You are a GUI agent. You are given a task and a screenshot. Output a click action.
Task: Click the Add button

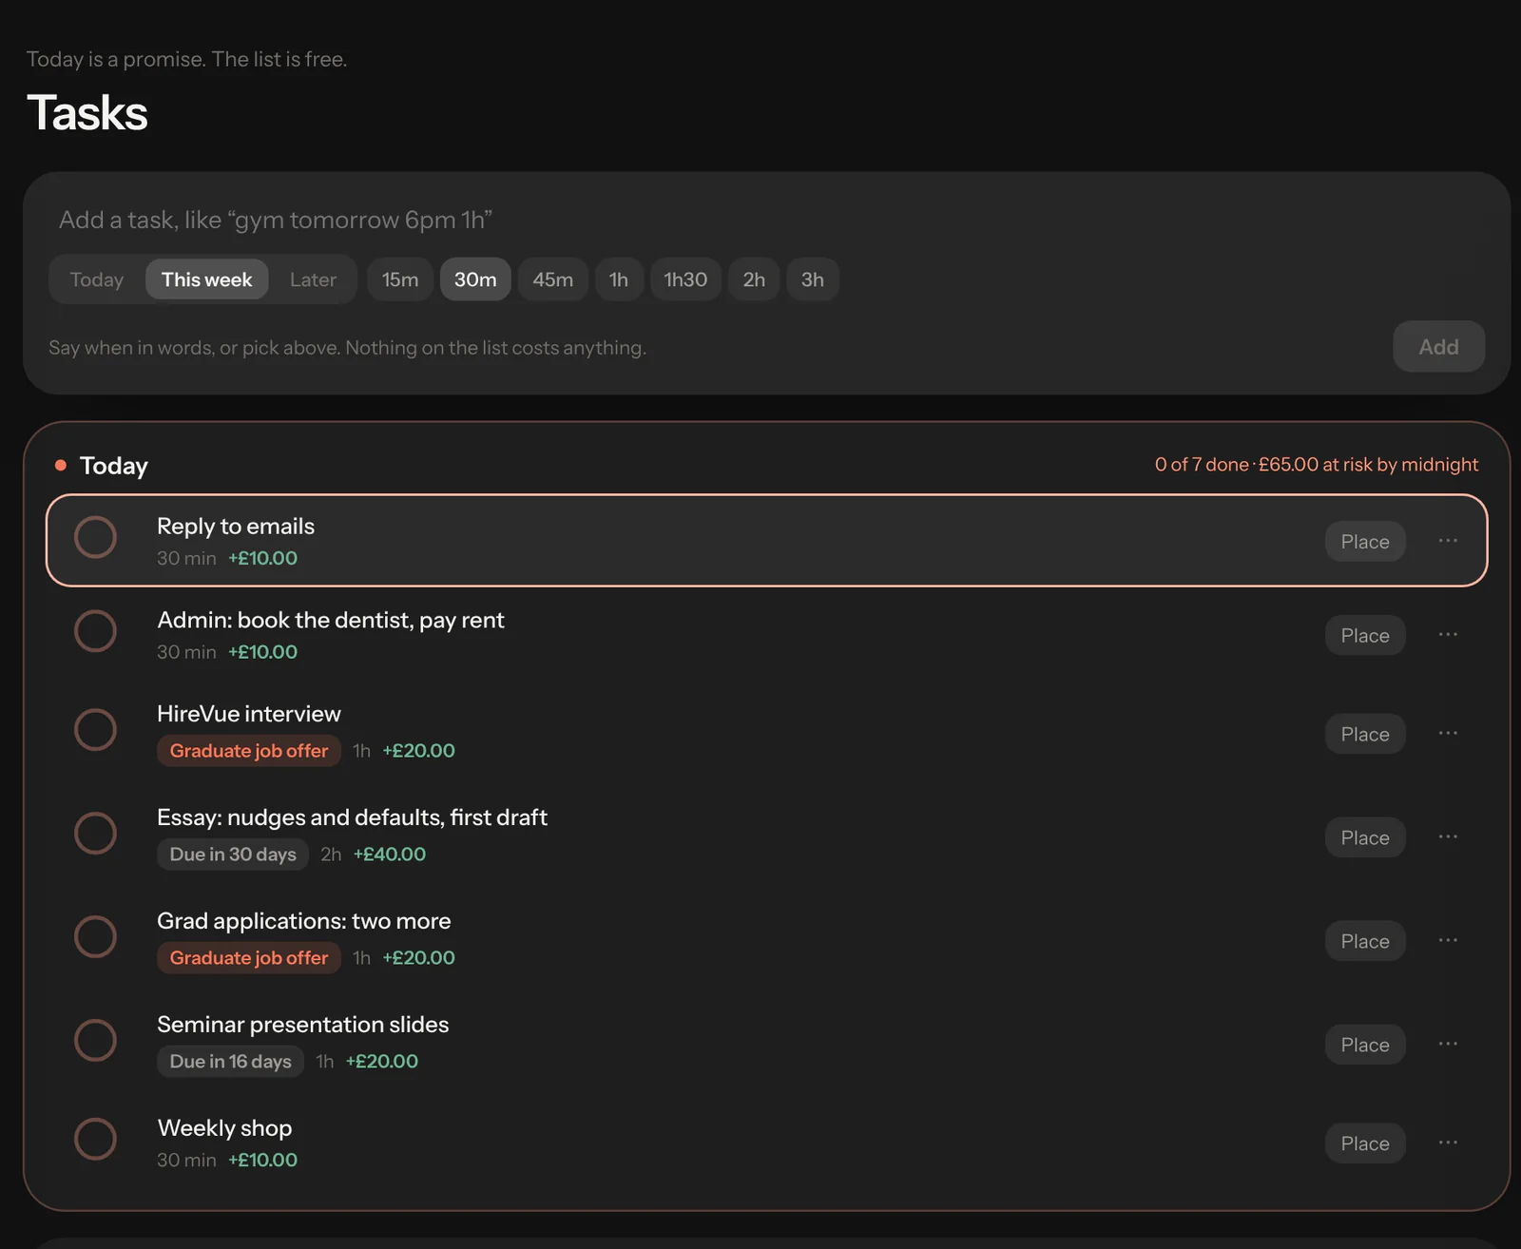(x=1438, y=347)
